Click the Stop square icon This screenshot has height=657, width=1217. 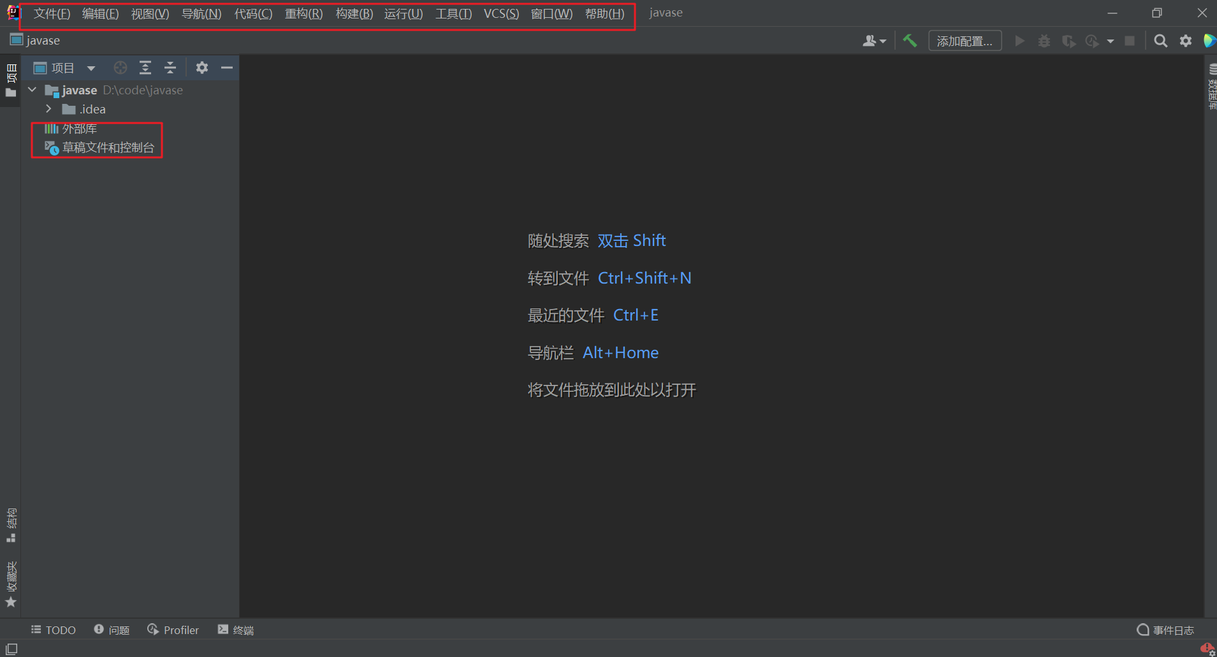[x=1130, y=41]
